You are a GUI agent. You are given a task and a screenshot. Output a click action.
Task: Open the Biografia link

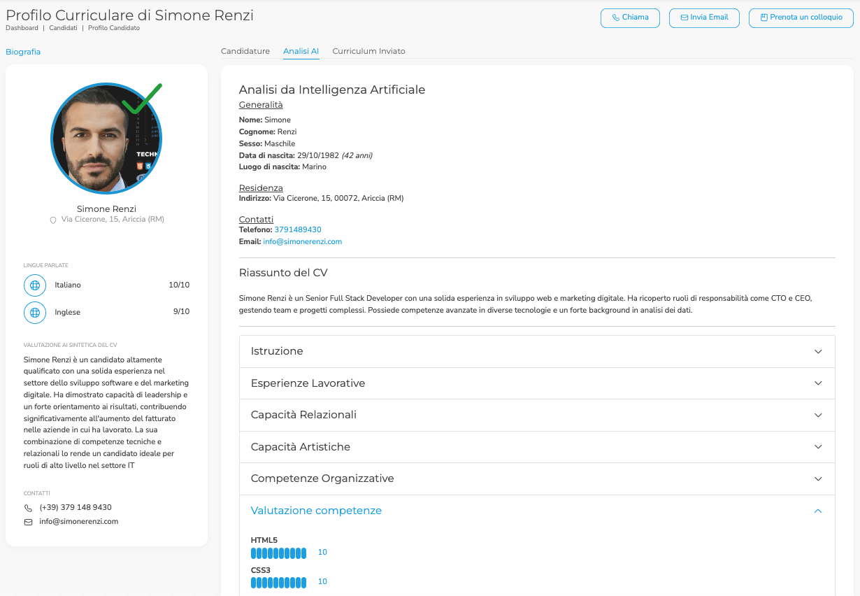(23, 51)
